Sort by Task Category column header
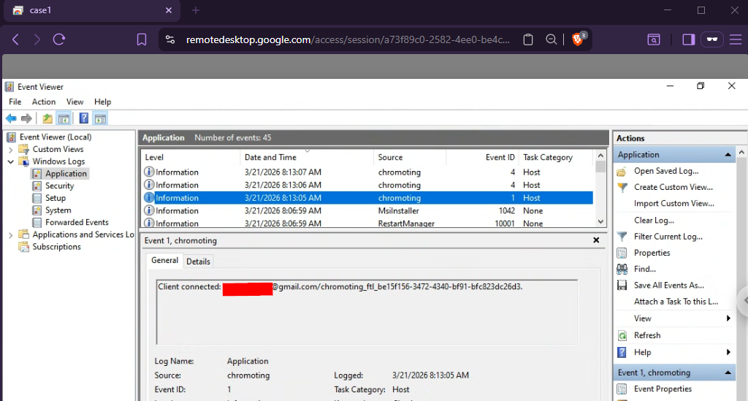The height and width of the screenshot is (401, 748). (556, 157)
